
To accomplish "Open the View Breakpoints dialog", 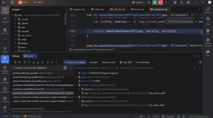I will tap(48, 62).
